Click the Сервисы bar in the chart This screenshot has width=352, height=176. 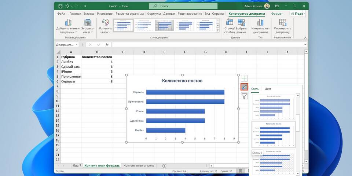185,92
